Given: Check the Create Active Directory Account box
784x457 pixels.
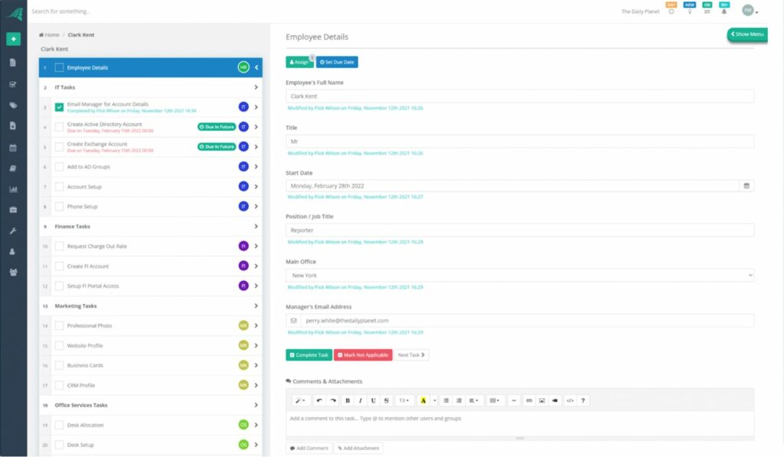Looking at the screenshot, I should click(59, 127).
